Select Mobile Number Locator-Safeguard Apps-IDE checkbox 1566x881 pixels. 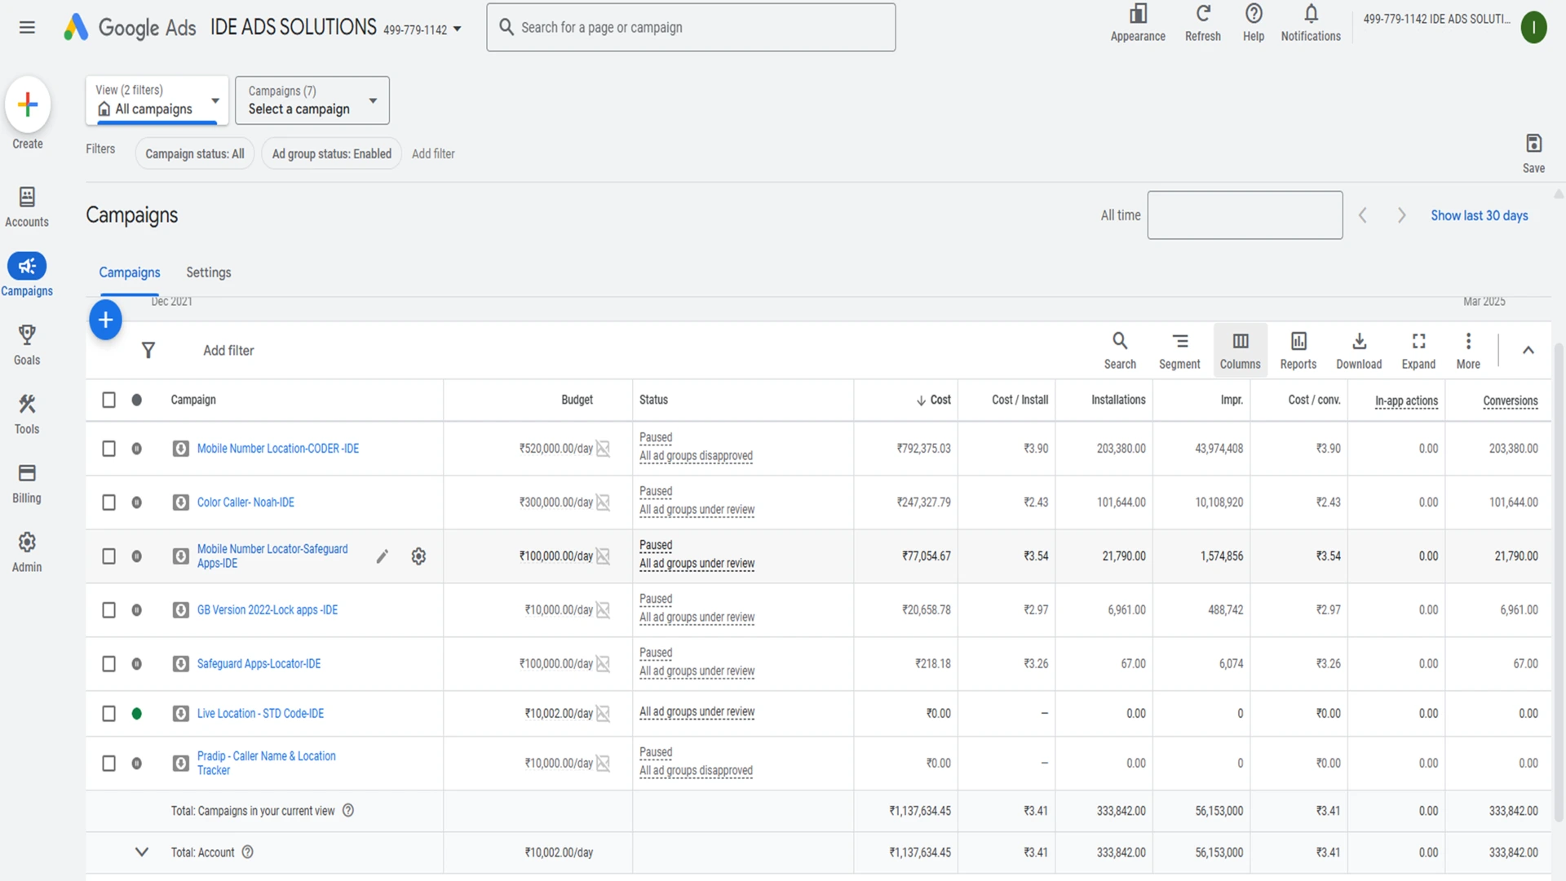tap(108, 556)
